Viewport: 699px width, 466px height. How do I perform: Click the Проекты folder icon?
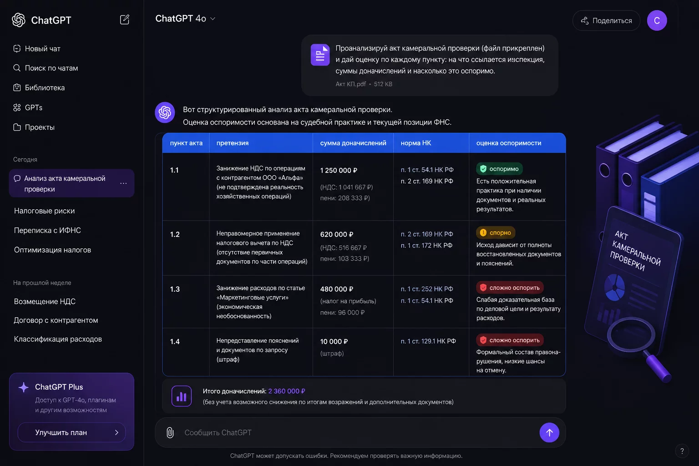click(x=17, y=127)
